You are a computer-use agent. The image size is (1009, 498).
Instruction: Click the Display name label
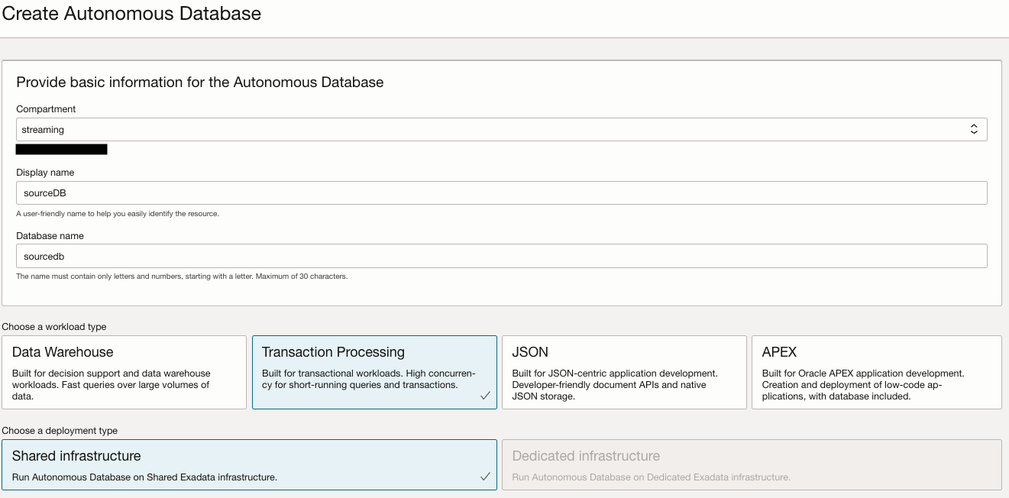coord(45,173)
